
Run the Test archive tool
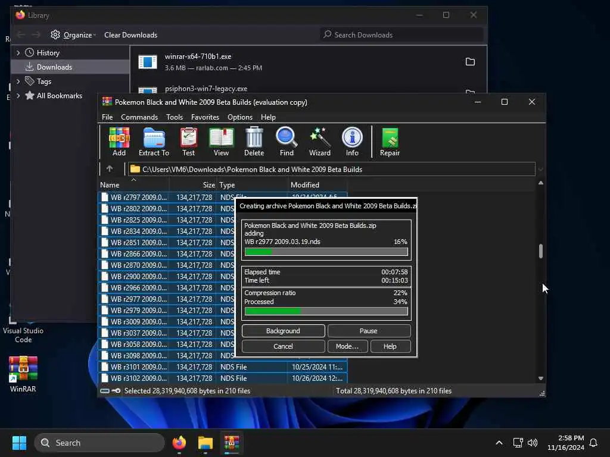tap(189, 142)
